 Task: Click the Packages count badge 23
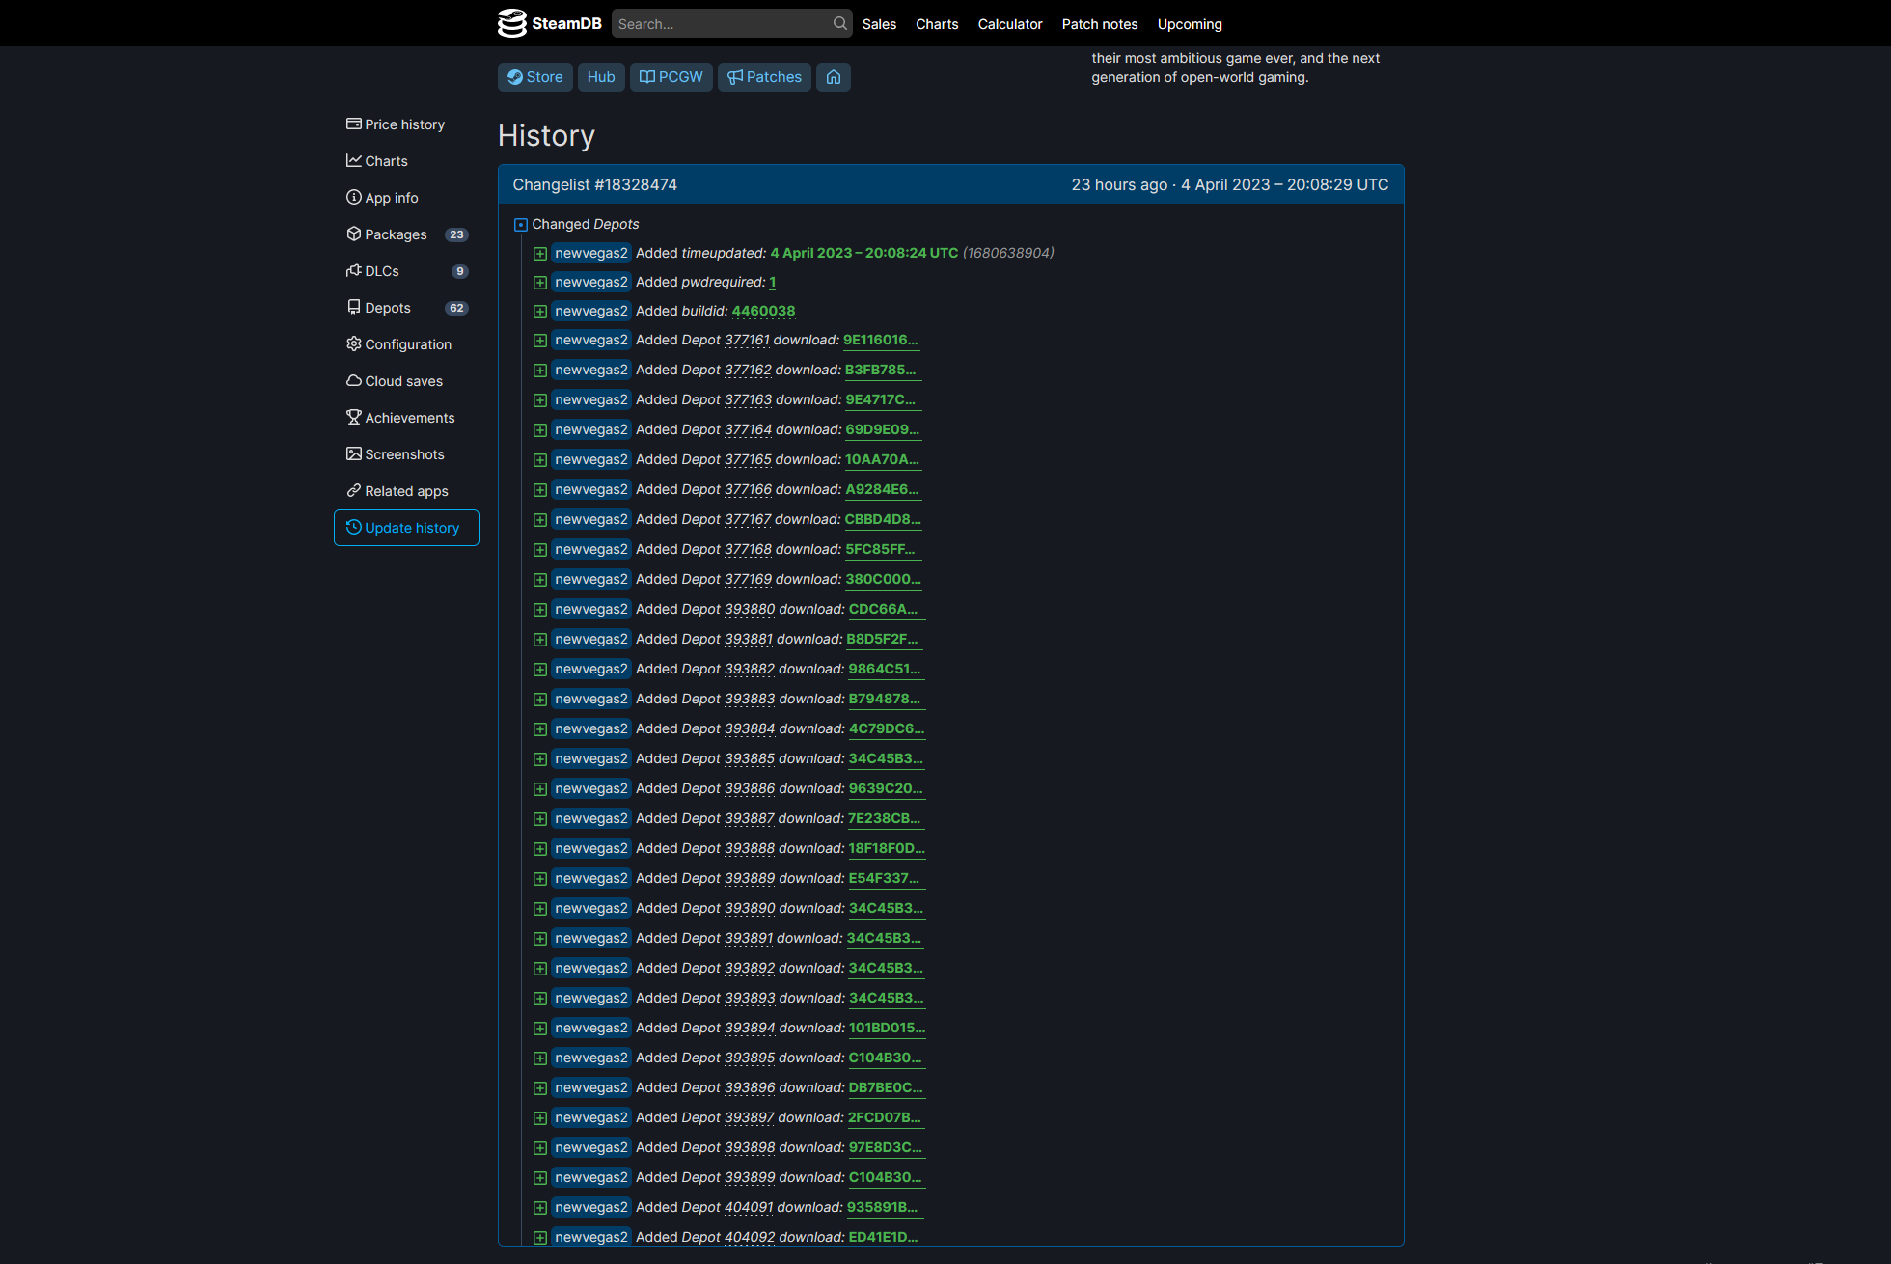coord(456,234)
